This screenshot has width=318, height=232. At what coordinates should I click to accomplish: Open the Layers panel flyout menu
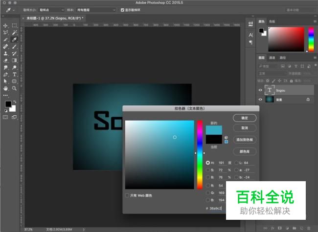315,58
